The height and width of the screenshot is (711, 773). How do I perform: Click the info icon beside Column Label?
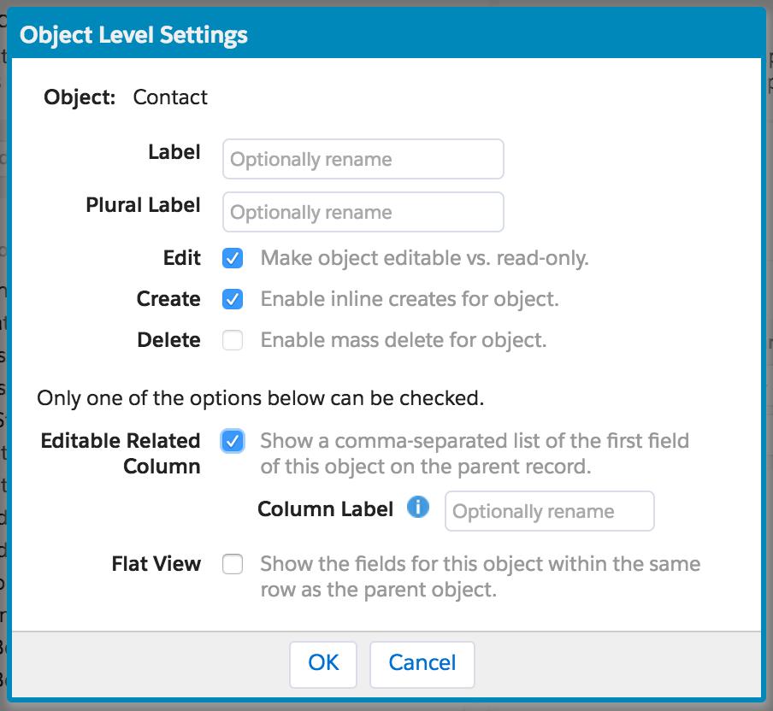pyautogui.click(x=417, y=508)
